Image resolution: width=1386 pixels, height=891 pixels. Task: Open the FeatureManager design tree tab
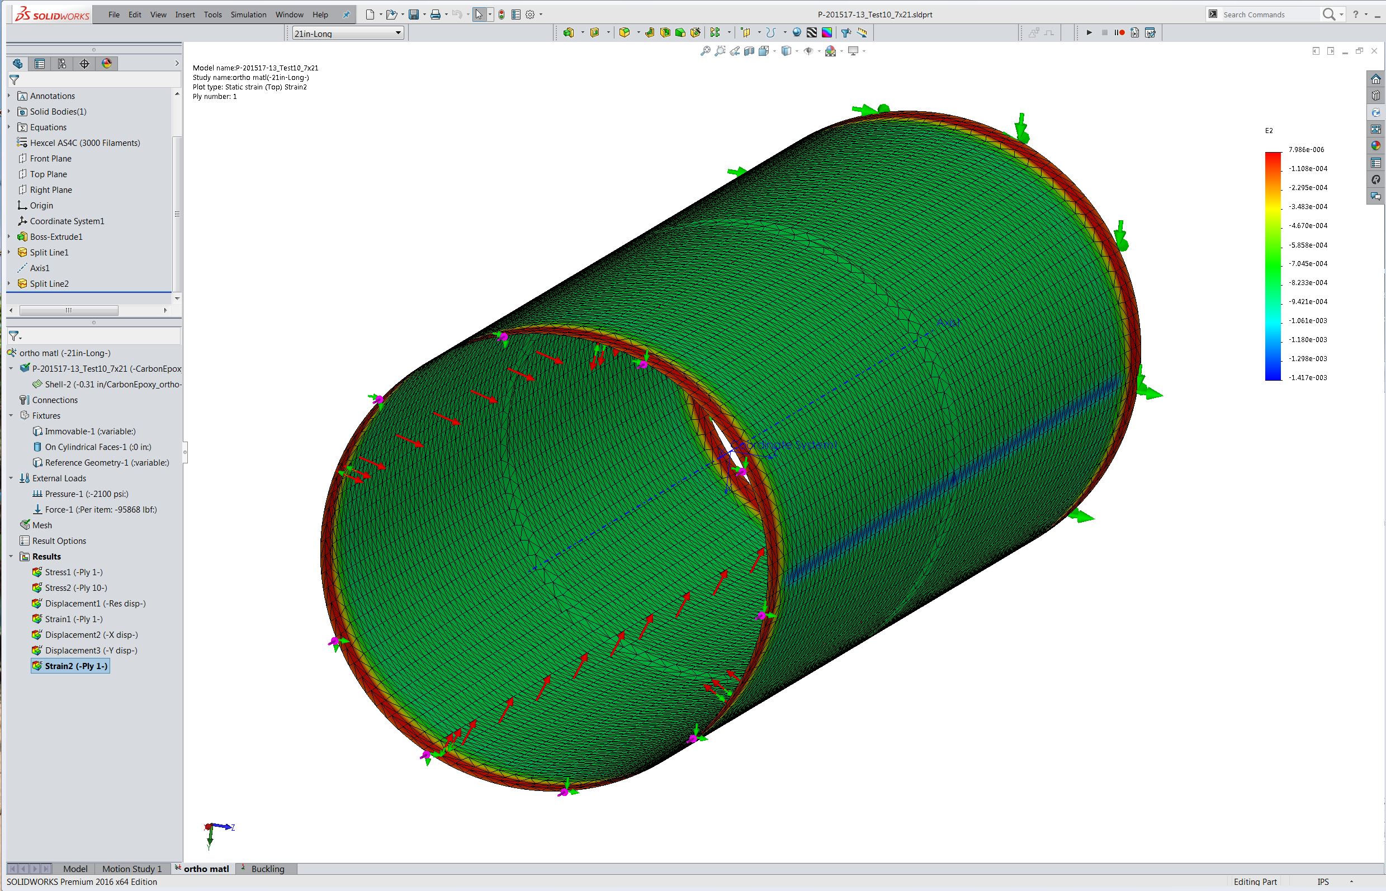click(x=17, y=64)
